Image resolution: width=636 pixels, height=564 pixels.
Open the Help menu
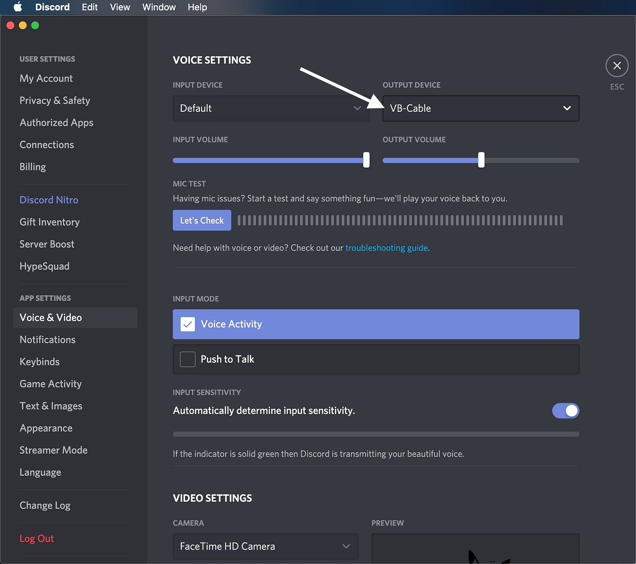(x=197, y=7)
